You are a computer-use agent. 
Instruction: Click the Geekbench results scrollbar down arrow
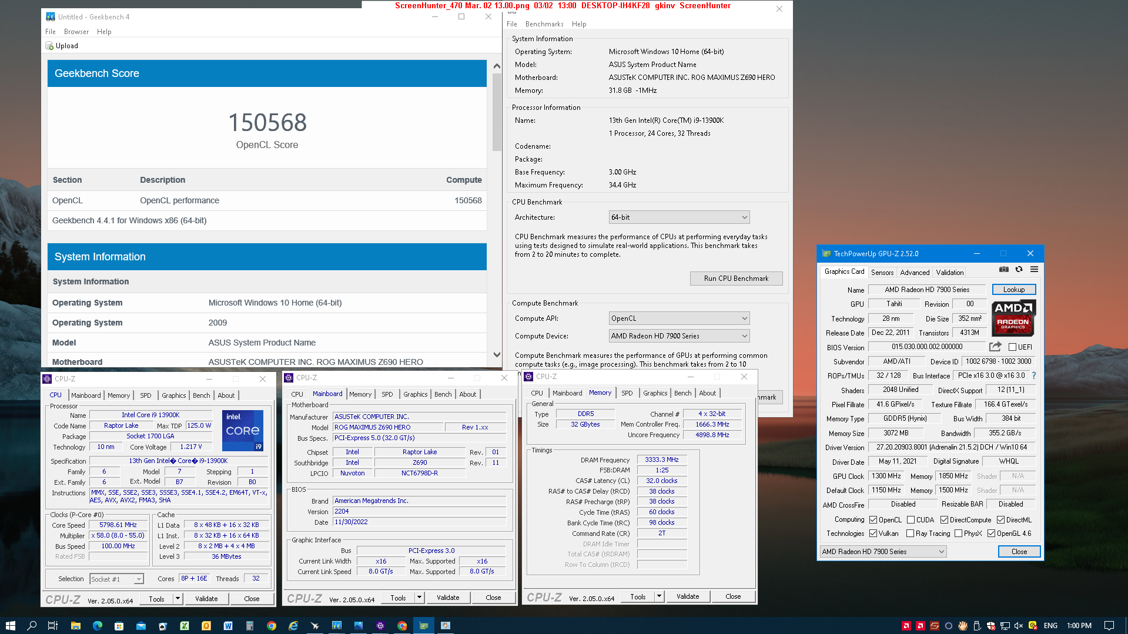(497, 354)
